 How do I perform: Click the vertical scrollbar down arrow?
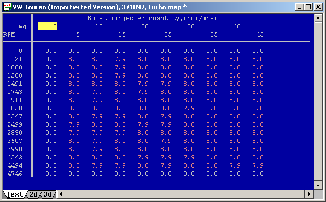[318, 185]
